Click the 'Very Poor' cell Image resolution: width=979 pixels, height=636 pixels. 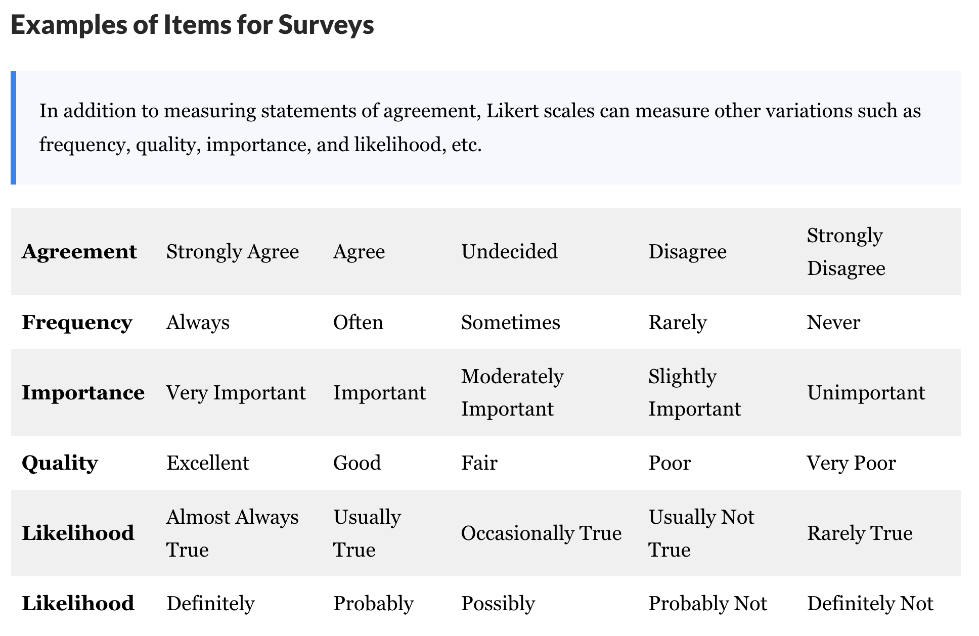[851, 463]
